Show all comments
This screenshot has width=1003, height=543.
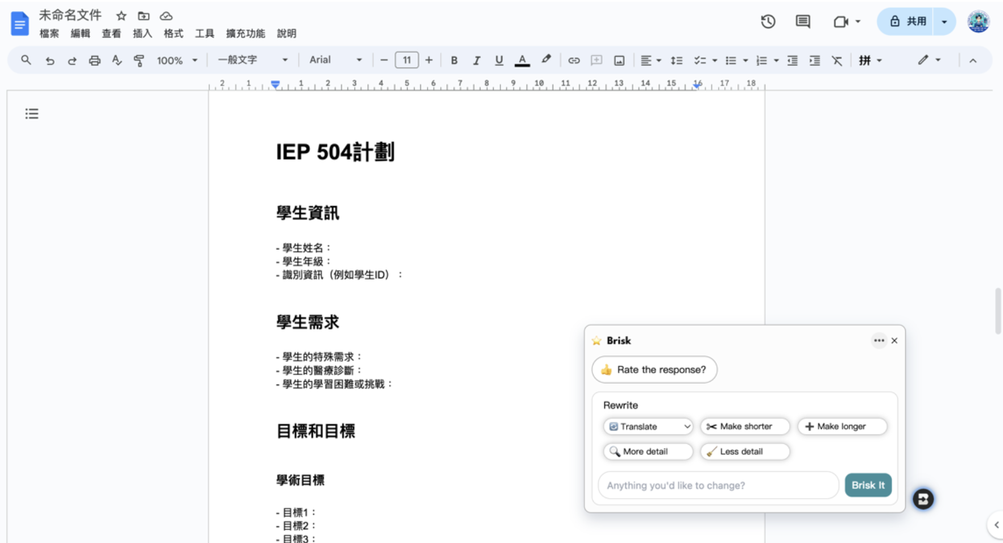tap(803, 22)
